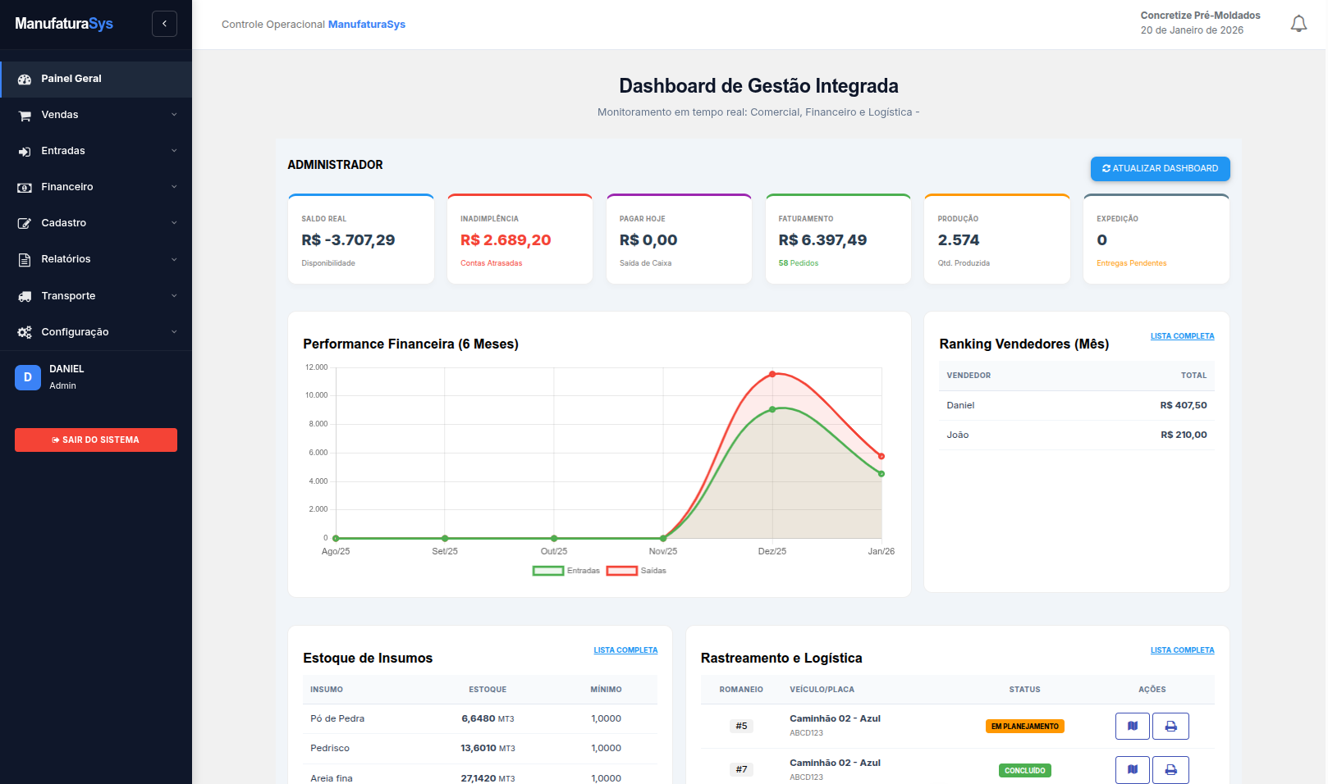Click the notification bell icon
This screenshot has height=784, width=1328.
click(x=1298, y=24)
